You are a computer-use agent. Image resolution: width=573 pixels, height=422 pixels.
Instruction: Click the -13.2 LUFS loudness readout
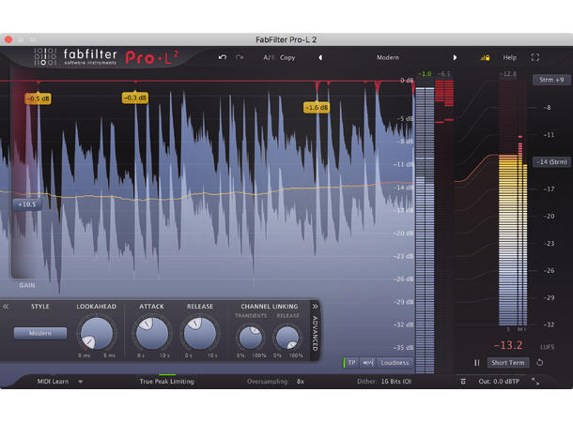(508, 345)
